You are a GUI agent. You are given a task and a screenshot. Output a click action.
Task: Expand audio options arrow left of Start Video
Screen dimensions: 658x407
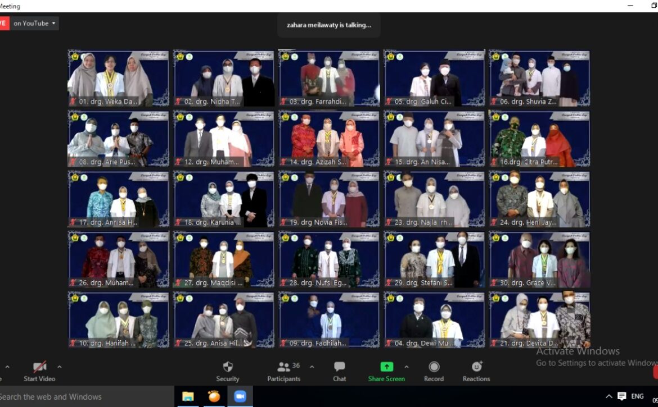click(x=7, y=367)
